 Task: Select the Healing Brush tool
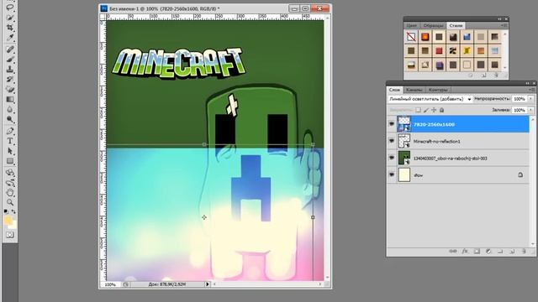pos(10,49)
